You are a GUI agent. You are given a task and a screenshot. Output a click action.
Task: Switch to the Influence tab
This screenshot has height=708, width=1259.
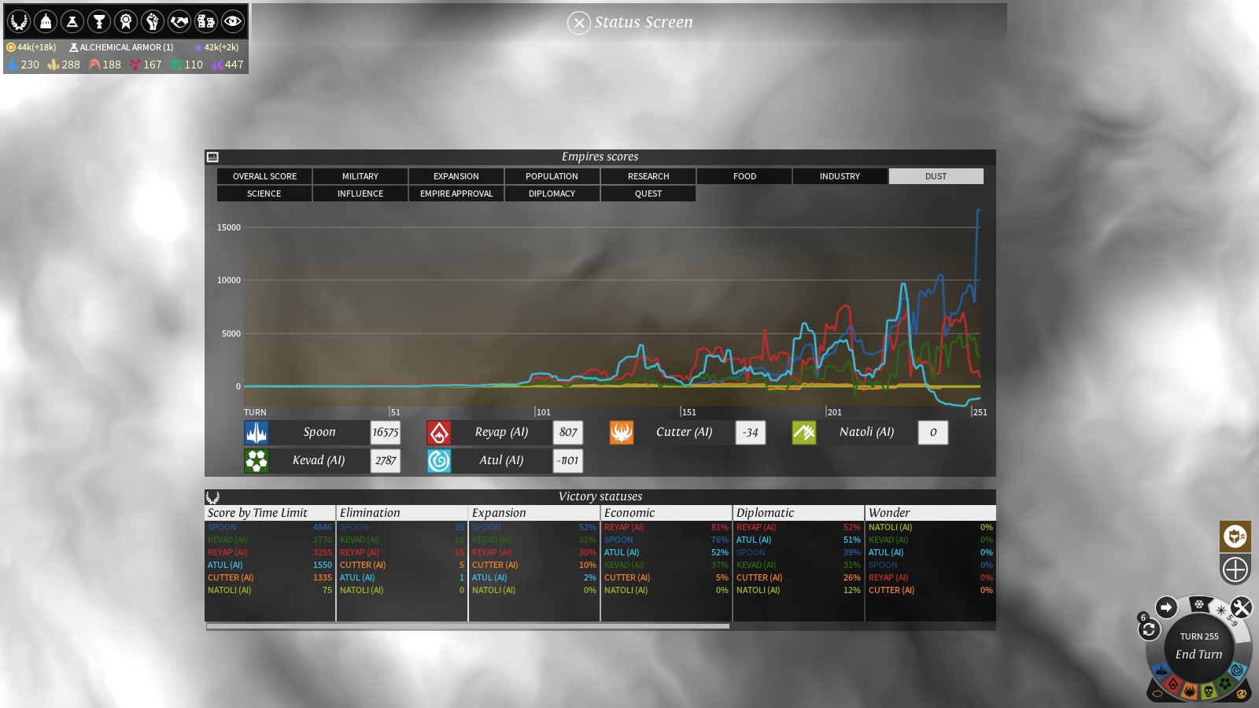360,194
